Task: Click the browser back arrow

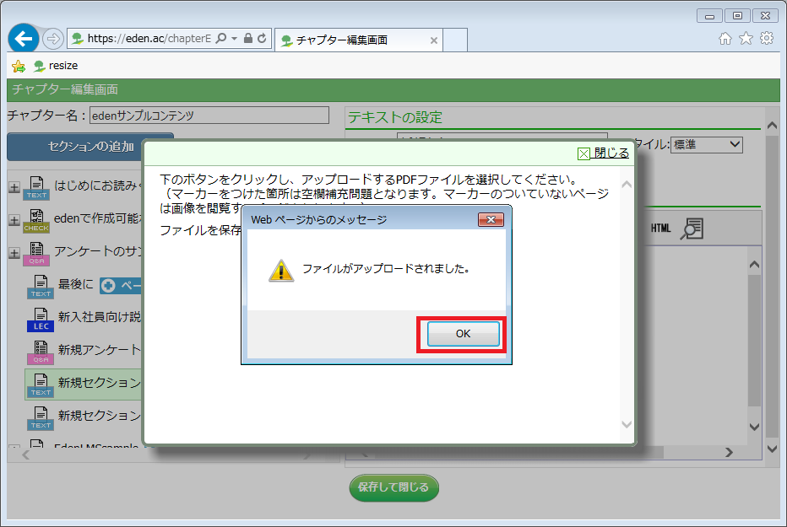Action: pos(23,39)
